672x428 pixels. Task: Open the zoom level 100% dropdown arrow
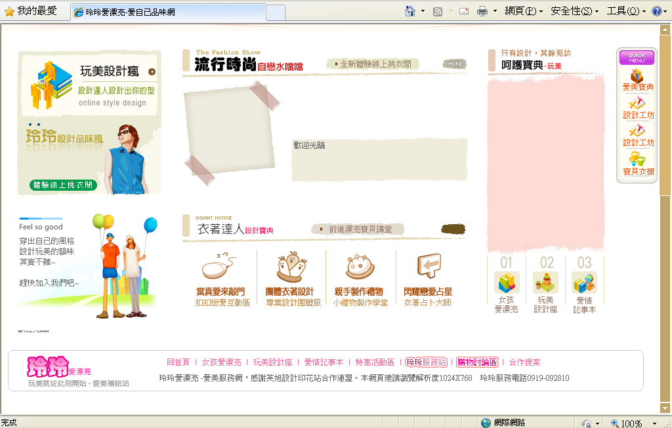pyautogui.click(x=654, y=423)
